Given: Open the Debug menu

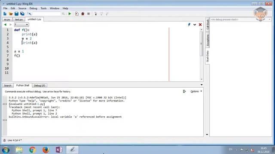Looking at the screenshot, I should [34, 8].
